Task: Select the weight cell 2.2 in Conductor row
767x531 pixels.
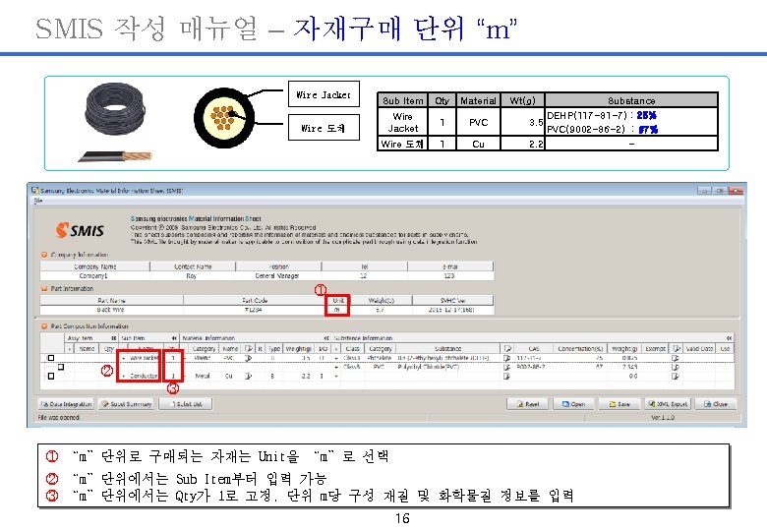Action: 299,376
